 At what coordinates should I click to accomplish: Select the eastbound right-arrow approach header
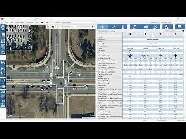[x=160, y=34]
